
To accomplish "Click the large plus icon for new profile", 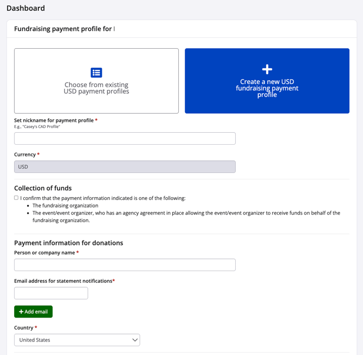I will 267,69.
